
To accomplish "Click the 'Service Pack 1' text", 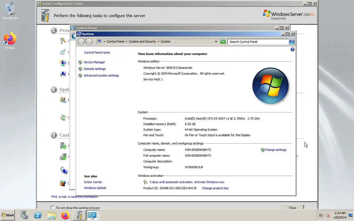I will coord(153,80).
